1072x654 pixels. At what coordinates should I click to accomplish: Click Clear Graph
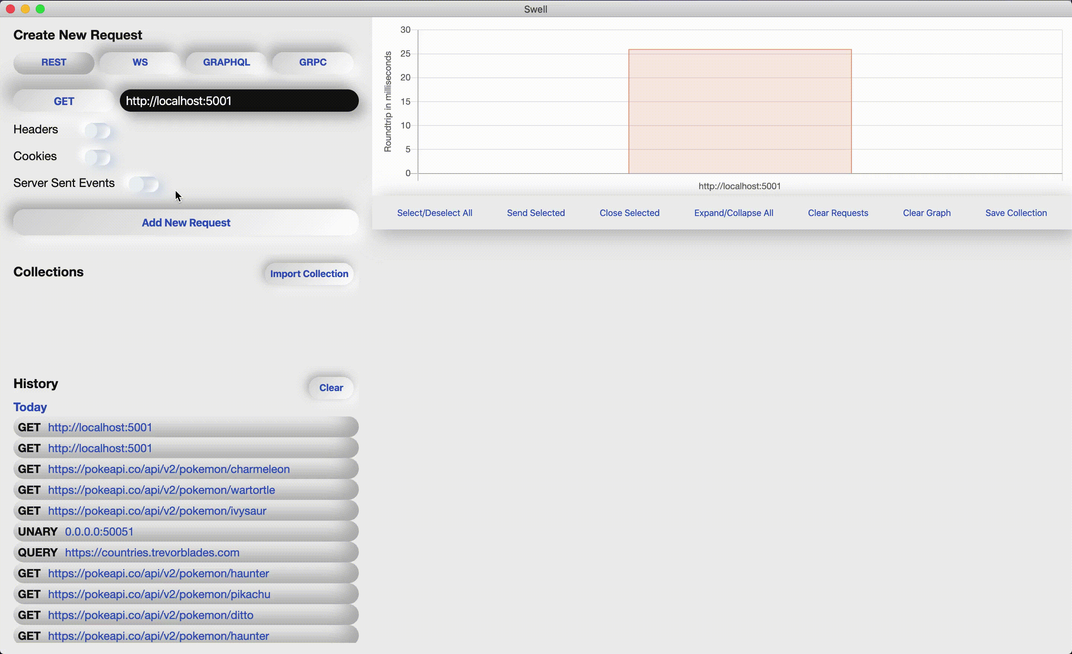point(926,213)
